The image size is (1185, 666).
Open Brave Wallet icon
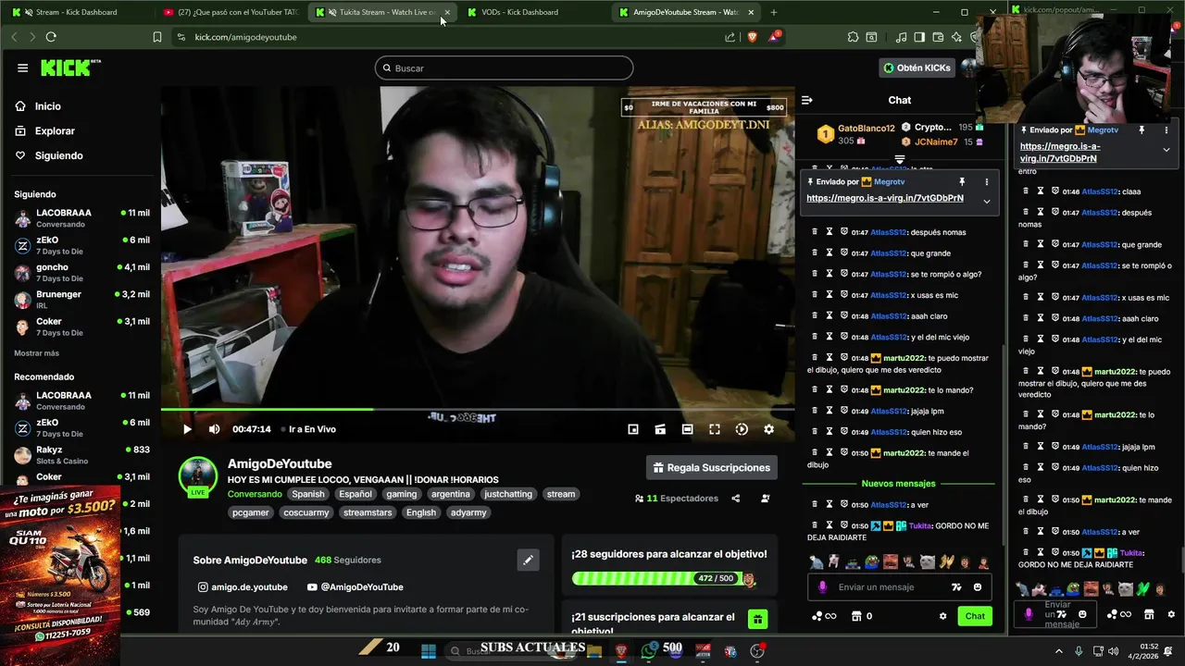(938, 37)
